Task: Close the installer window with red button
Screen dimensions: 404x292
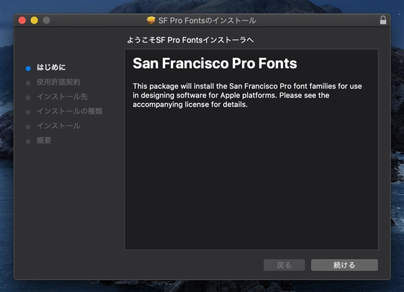Action: tap(22, 20)
